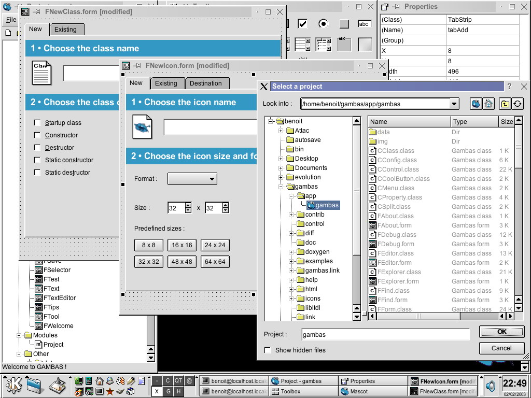531x398 pixels.
Task: Click the parent directory folder icon
Action: (505, 104)
